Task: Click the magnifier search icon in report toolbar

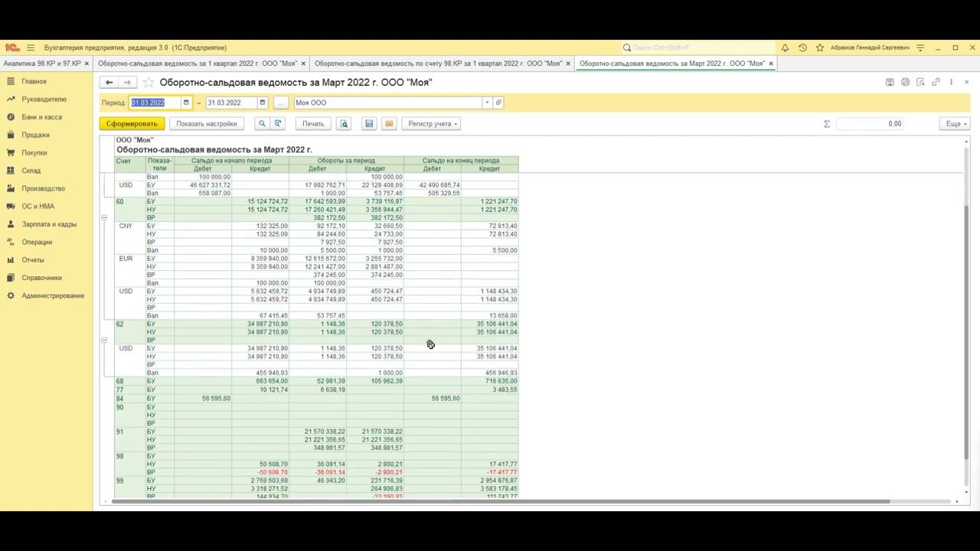Action: point(262,123)
